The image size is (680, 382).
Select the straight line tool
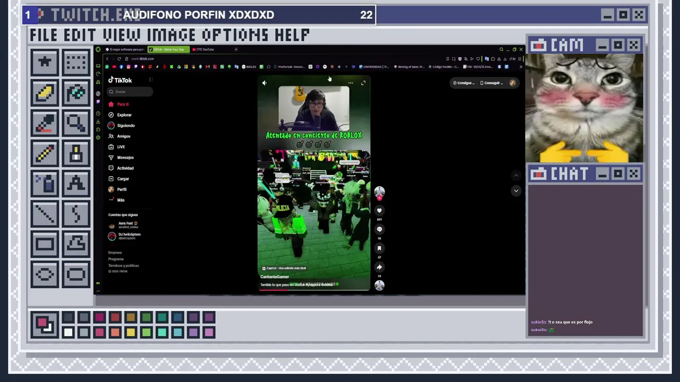point(45,214)
